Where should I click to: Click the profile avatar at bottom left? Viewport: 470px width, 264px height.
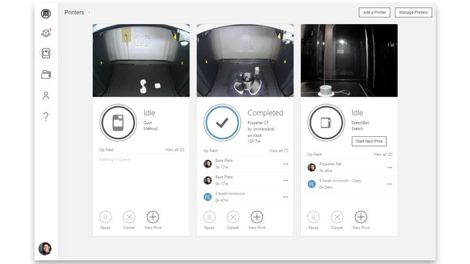[x=44, y=248]
